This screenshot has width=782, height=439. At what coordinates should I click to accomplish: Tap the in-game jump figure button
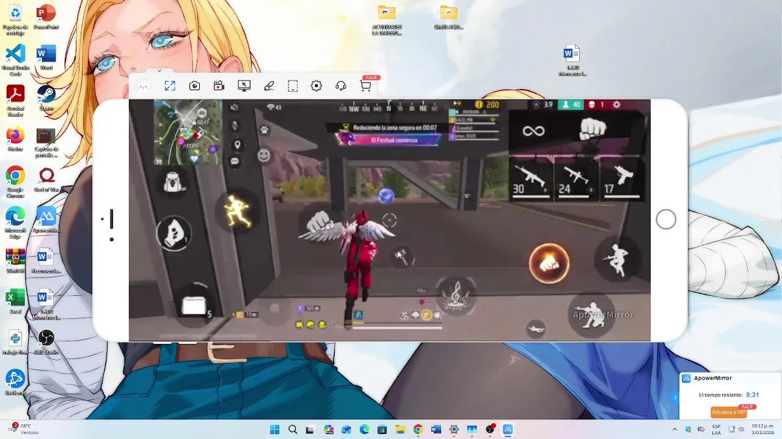click(617, 260)
